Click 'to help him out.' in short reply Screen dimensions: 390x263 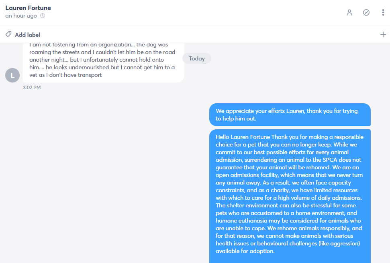pyautogui.click(x=236, y=119)
